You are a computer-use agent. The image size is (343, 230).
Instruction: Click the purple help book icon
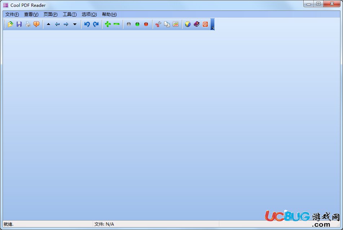tap(197, 24)
